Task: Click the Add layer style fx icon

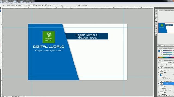Action: tap(162, 95)
